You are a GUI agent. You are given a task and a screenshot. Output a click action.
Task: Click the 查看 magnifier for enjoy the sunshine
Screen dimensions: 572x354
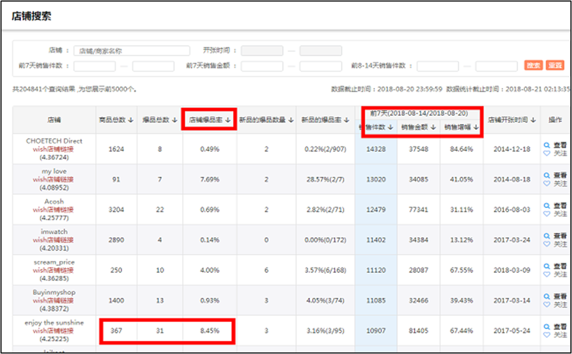pos(547,327)
